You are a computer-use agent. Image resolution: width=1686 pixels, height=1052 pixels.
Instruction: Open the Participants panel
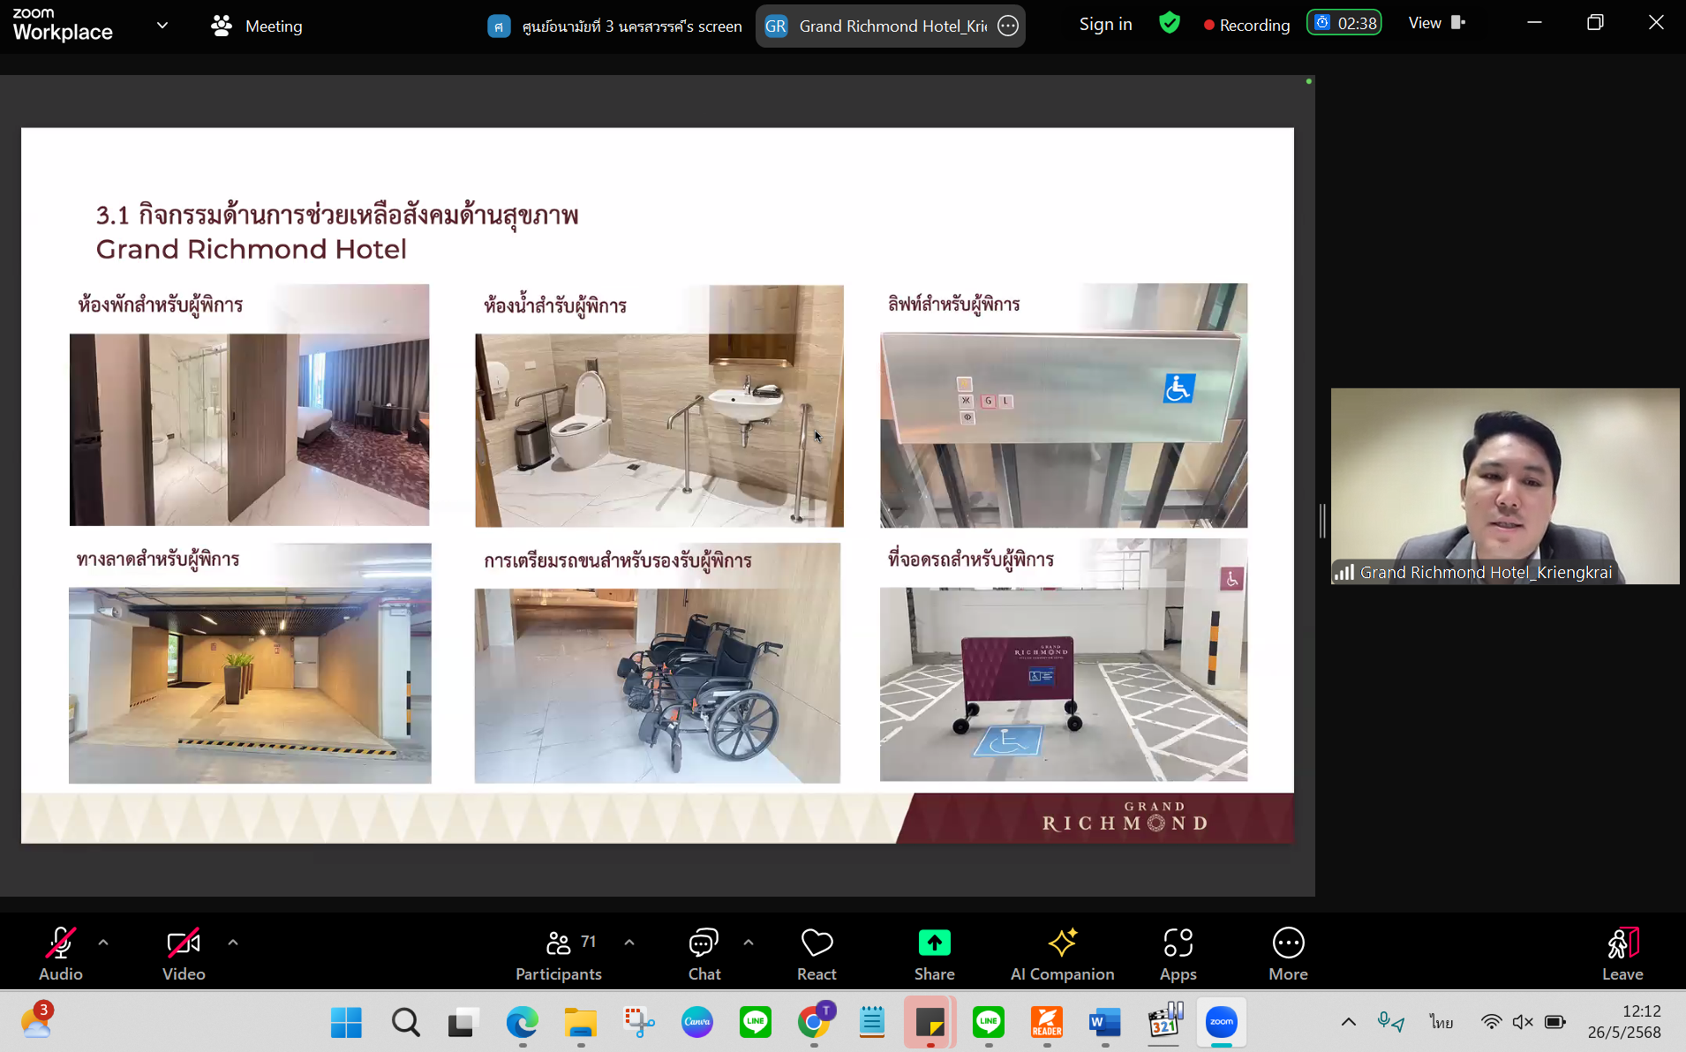[559, 954]
